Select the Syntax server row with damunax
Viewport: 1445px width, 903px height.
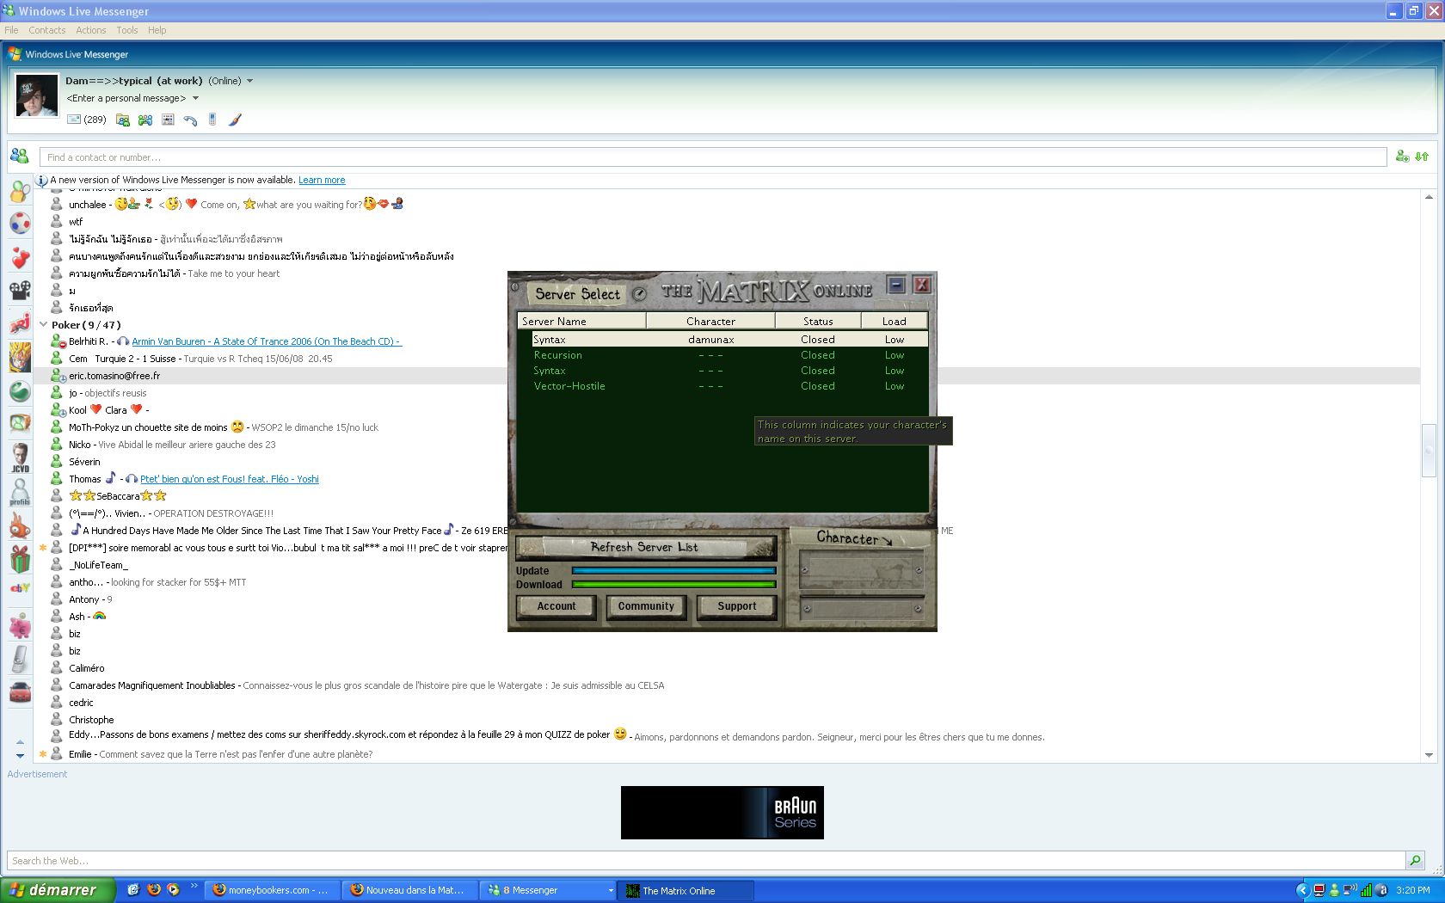coord(729,340)
